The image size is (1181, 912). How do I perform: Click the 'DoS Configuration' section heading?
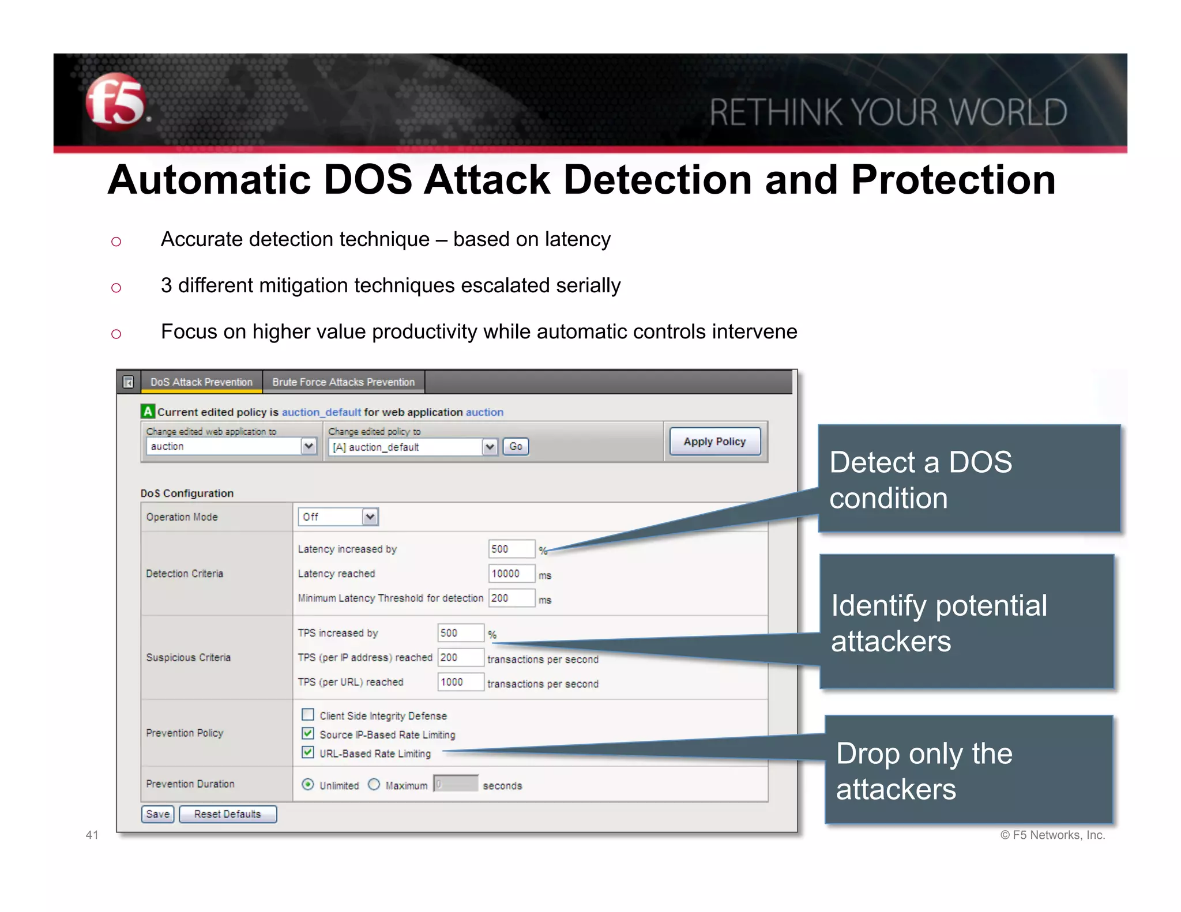[x=187, y=493]
